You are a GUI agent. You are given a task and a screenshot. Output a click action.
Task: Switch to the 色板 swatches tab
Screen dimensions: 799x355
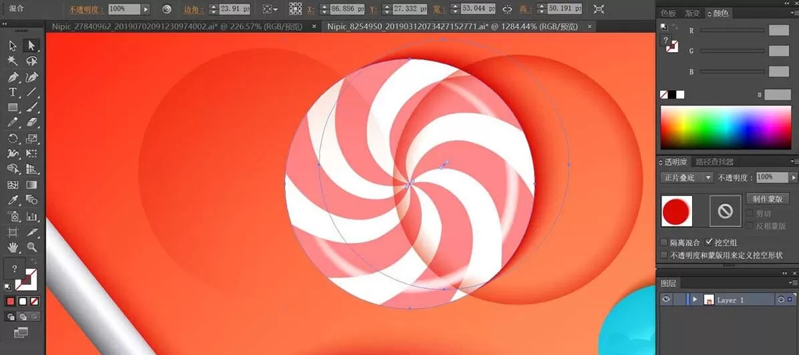[x=669, y=13]
